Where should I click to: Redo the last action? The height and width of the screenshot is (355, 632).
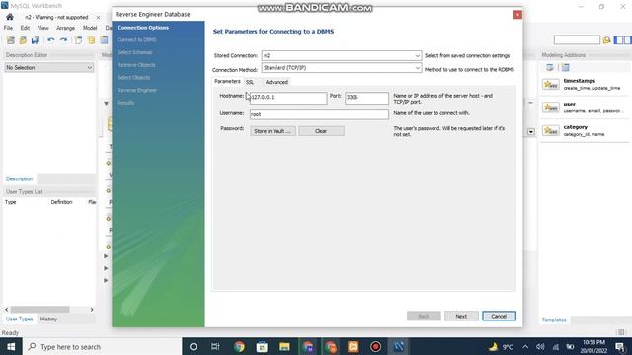pos(63,40)
